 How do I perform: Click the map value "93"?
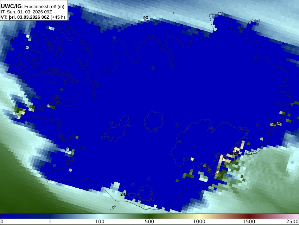pyautogui.click(x=146, y=18)
